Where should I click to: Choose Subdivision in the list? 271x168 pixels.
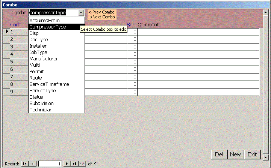[x=41, y=103]
